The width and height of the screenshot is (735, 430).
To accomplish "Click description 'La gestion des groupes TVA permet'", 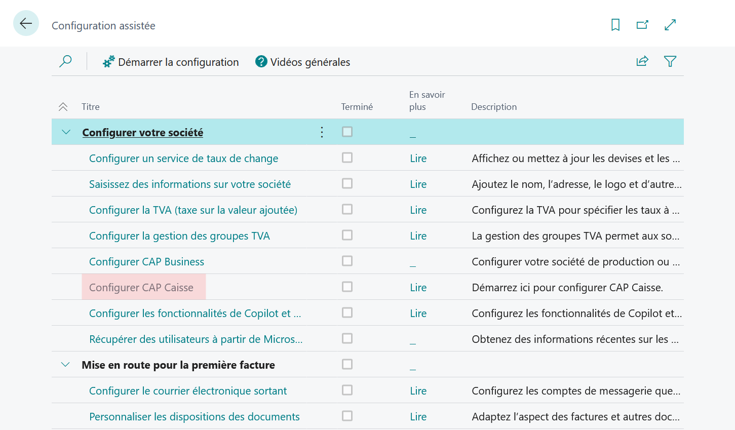I will pos(576,236).
